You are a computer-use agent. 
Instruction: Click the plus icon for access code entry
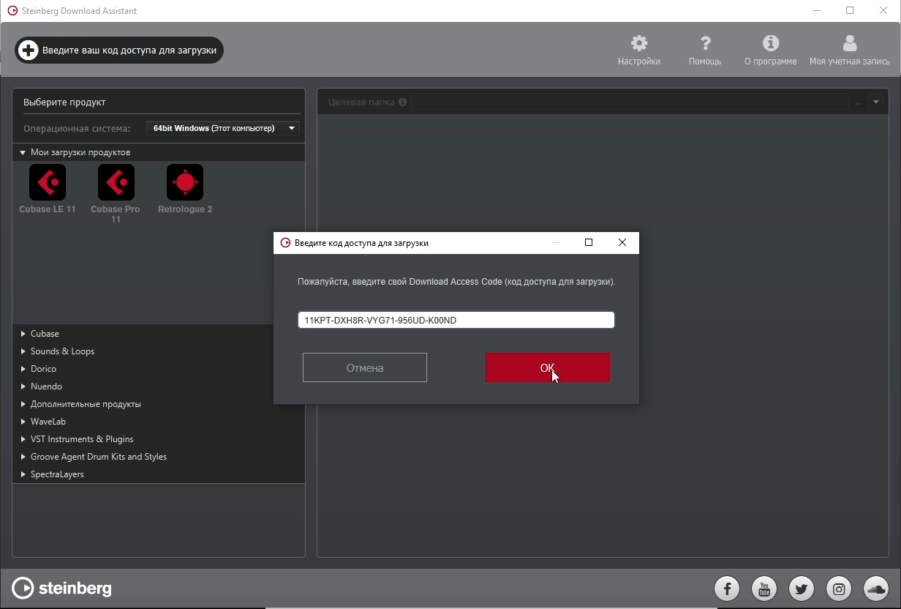click(28, 51)
